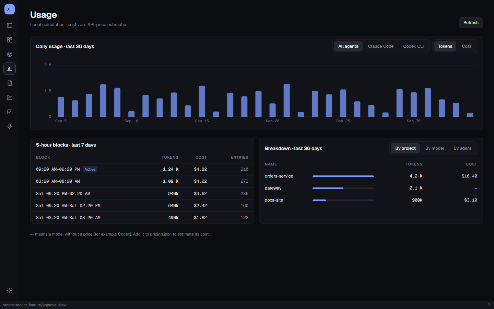
Task: Click the $16.40 cost value
Action: click(x=469, y=176)
